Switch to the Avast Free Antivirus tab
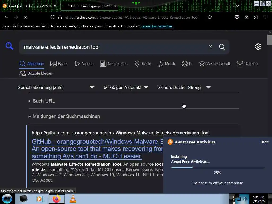 tap(29, 6)
